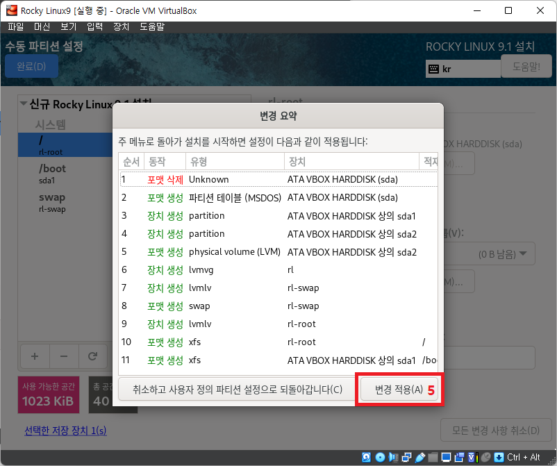Select the swap rl-swap mount point
557x466 pixels.
(65, 203)
